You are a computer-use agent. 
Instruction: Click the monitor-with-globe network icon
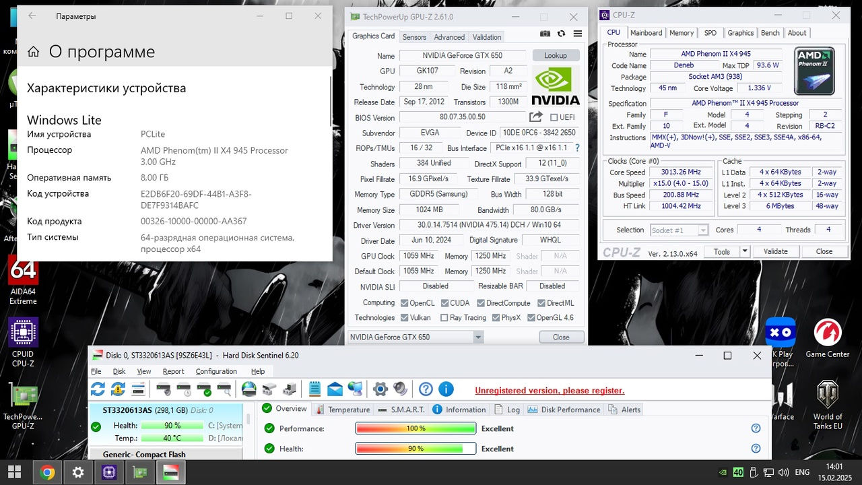pyautogui.click(x=356, y=389)
